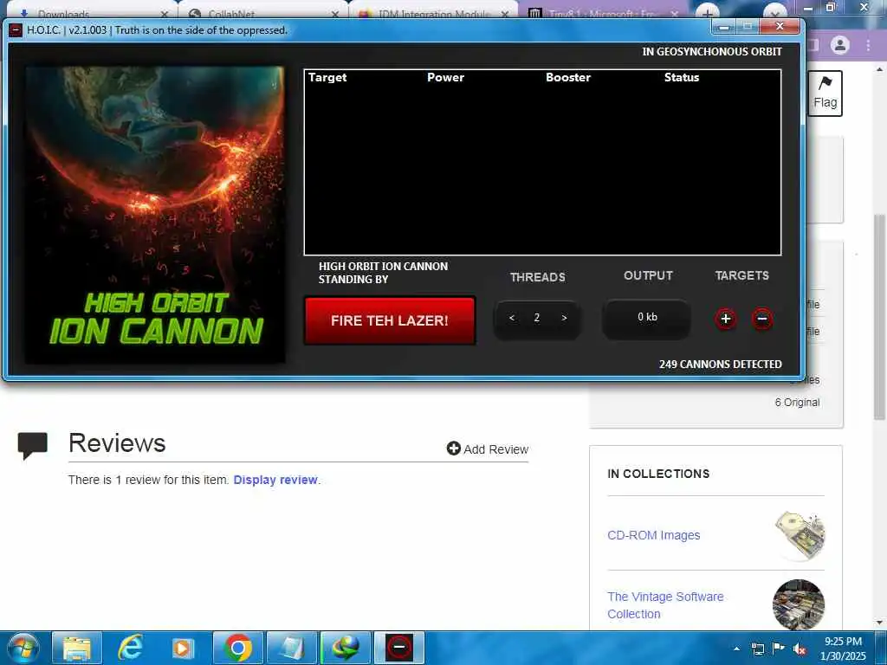Click the FIRE TEH LAZER! button
Viewport: 887px width, 665px height.
[389, 320]
